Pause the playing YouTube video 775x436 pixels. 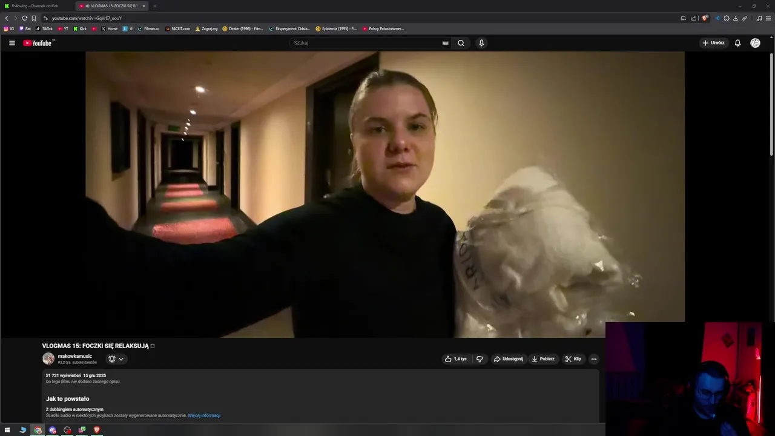coord(385,194)
